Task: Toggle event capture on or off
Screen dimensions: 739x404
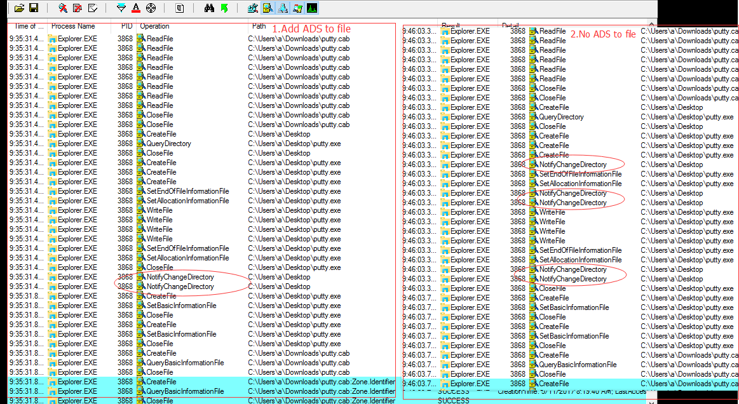Action: (63, 8)
